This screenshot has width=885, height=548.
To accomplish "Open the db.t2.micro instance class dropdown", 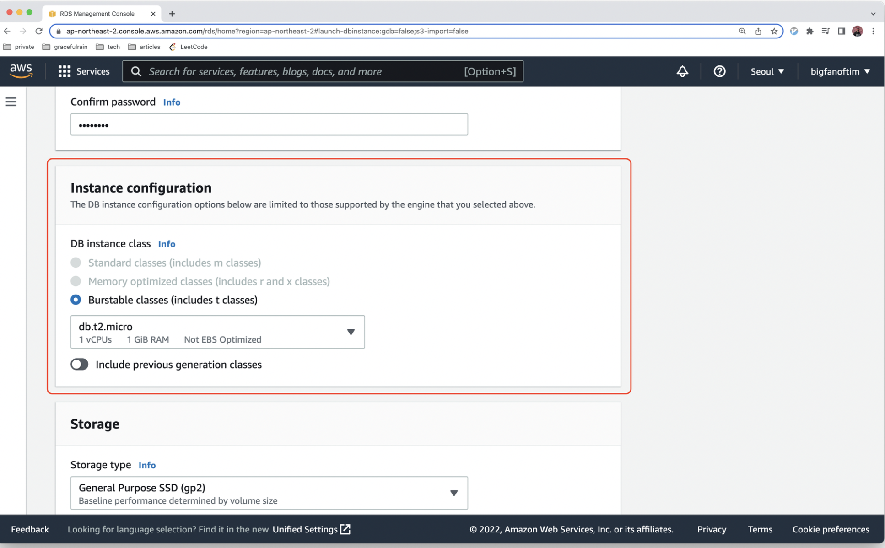I will pos(217,332).
